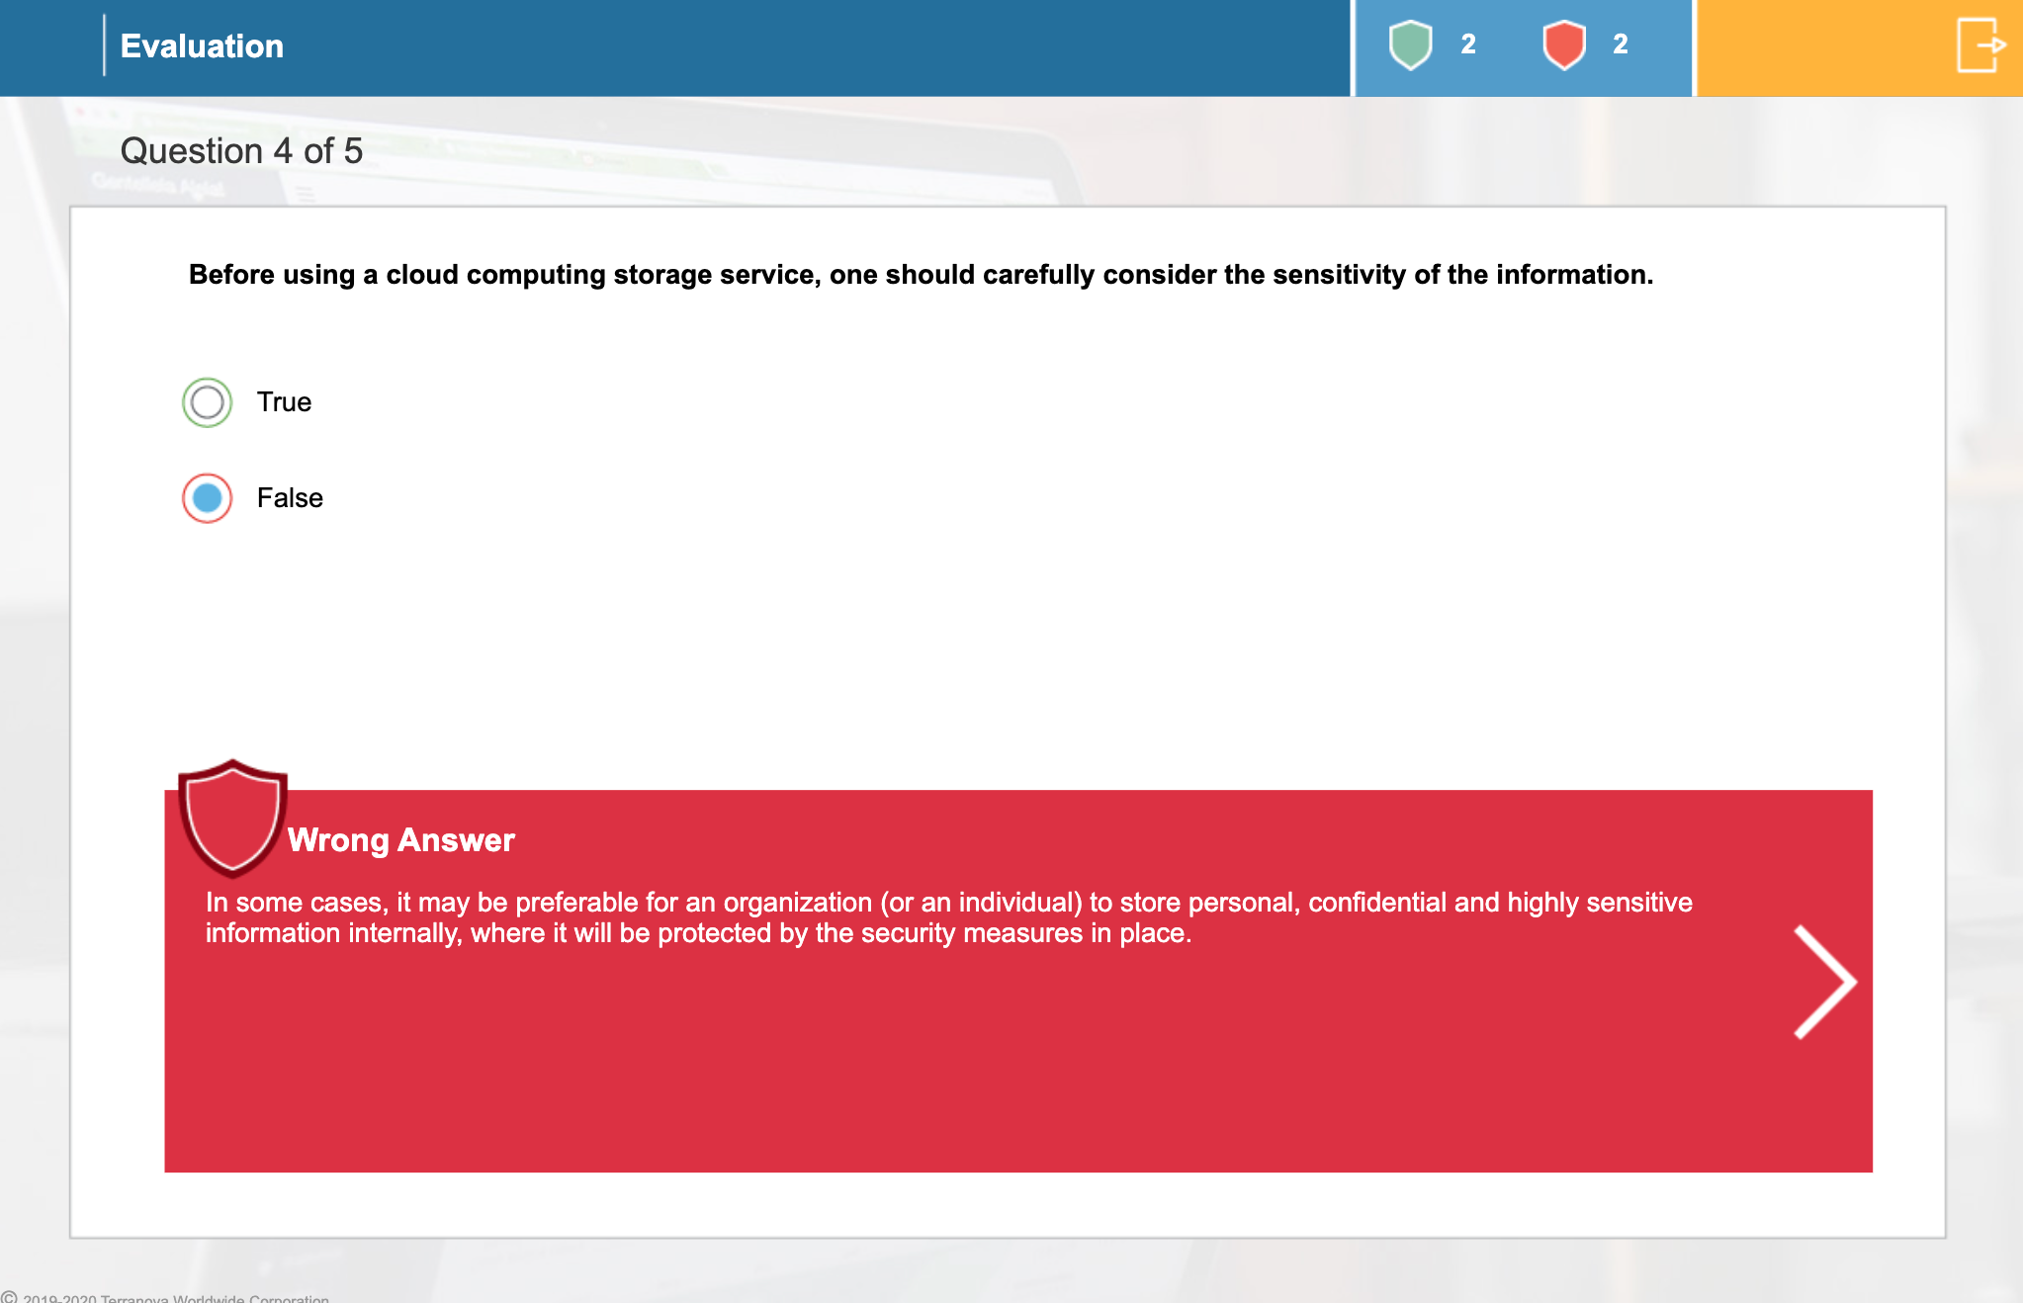The height and width of the screenshot is (1303, 2023).
Task: Click the red shield wrong-answers icon
Action: [x=1563, y=44]
